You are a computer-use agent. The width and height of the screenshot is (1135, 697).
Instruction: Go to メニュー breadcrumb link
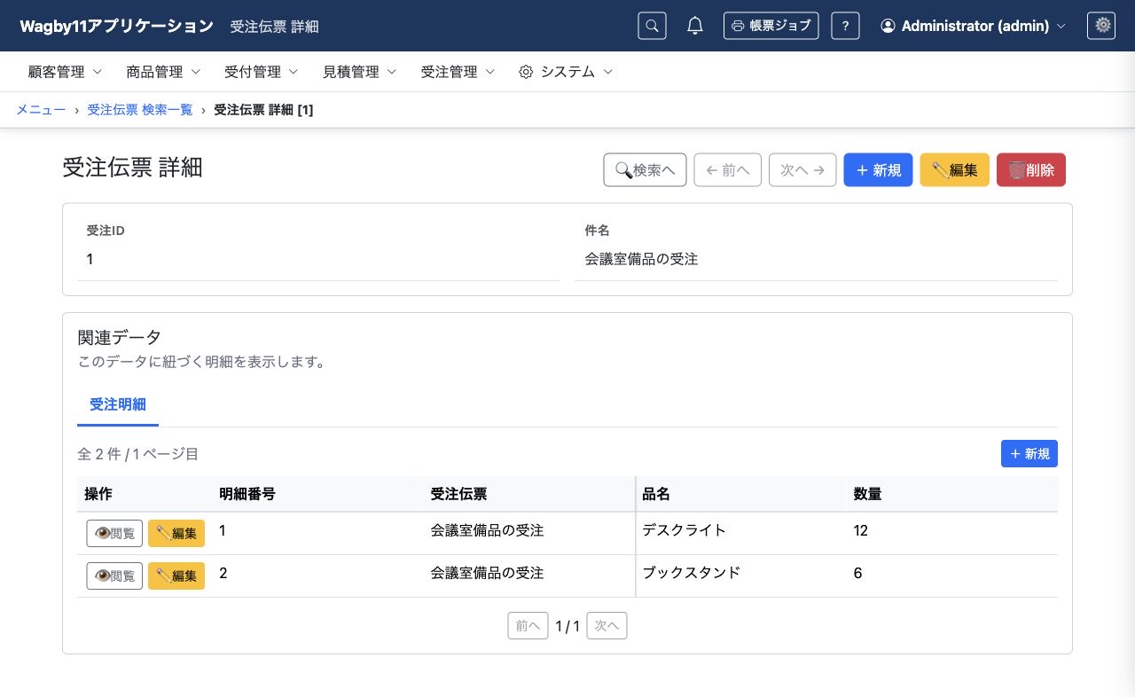(41, 109)
